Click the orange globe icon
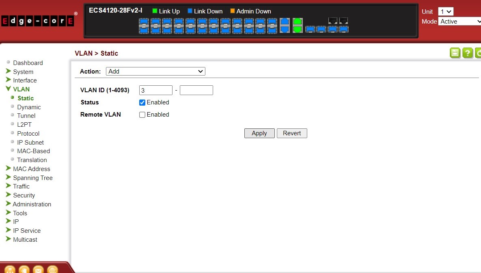481x273 pixels. [x=52, y=270]
